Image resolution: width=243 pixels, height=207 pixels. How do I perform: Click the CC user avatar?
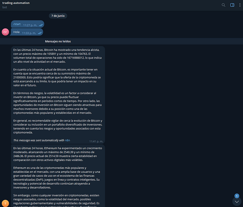tap(5, 32)
